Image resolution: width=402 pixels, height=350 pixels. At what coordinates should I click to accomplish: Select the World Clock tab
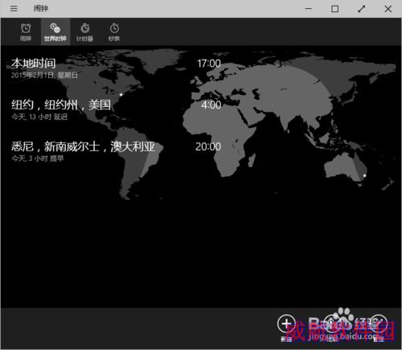pos(55,32)
